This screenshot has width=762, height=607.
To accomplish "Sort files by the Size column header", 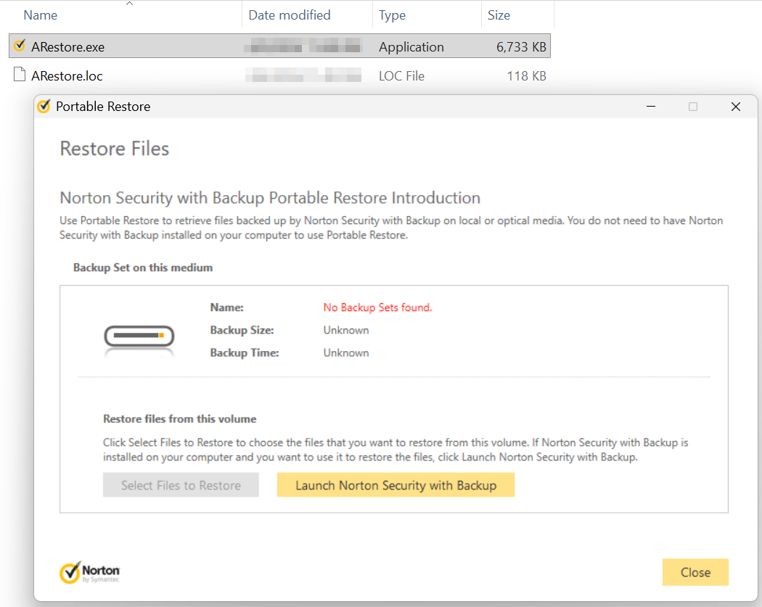I will 499,15.
